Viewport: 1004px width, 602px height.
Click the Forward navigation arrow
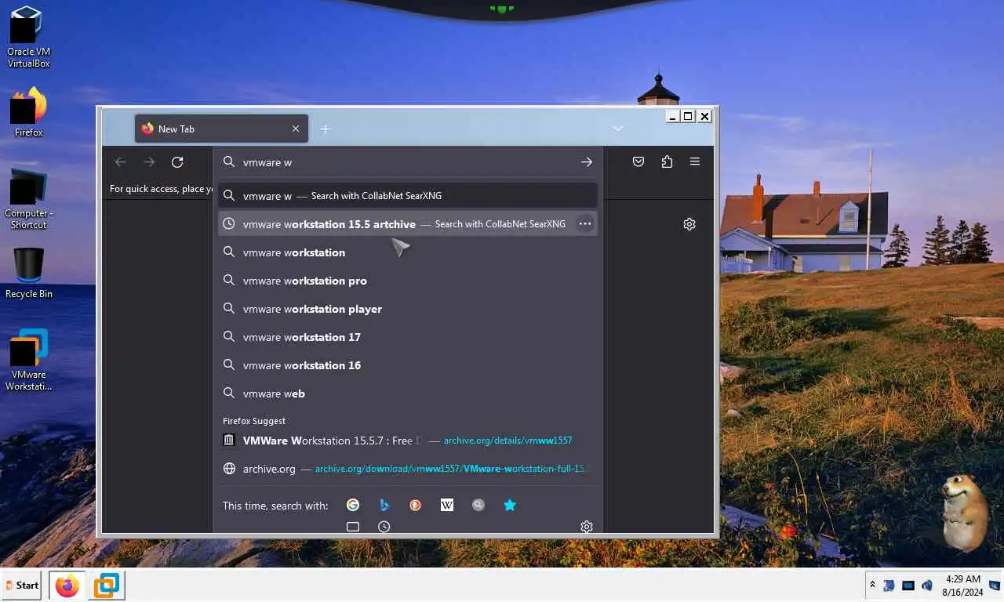point(149,162)
